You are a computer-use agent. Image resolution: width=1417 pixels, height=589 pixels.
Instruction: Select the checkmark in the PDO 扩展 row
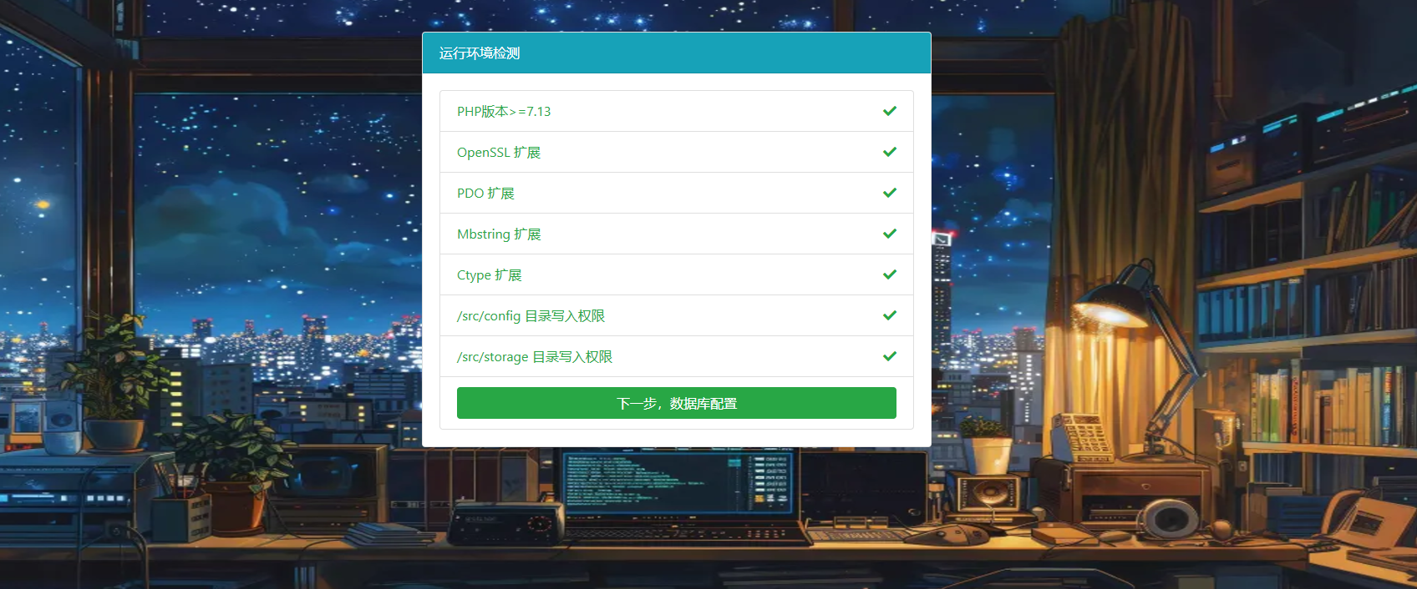pos(889,193)
